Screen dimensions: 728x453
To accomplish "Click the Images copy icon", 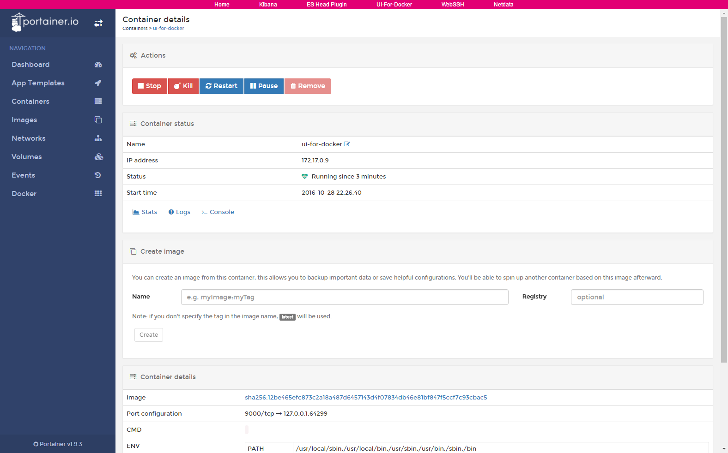I will click(98, 120).
